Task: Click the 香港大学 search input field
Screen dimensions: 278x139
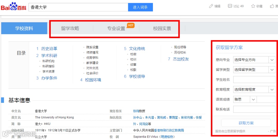Action: (78, 7)
